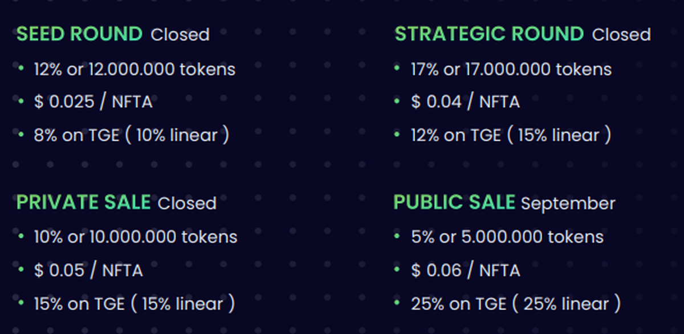Screen dimensions: 684x334
Task: Click the Closed status beside Seed Round
Action: click(x=180, y=35)
